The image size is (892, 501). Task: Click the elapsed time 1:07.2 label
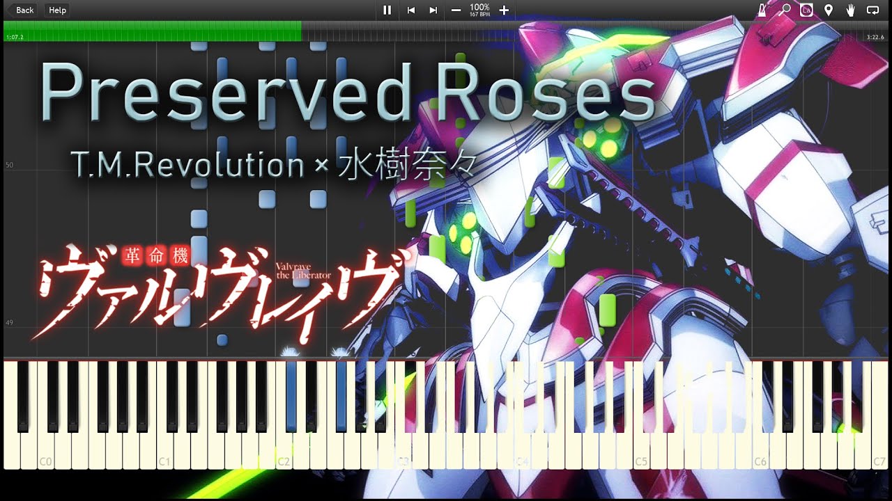(13, 37)
